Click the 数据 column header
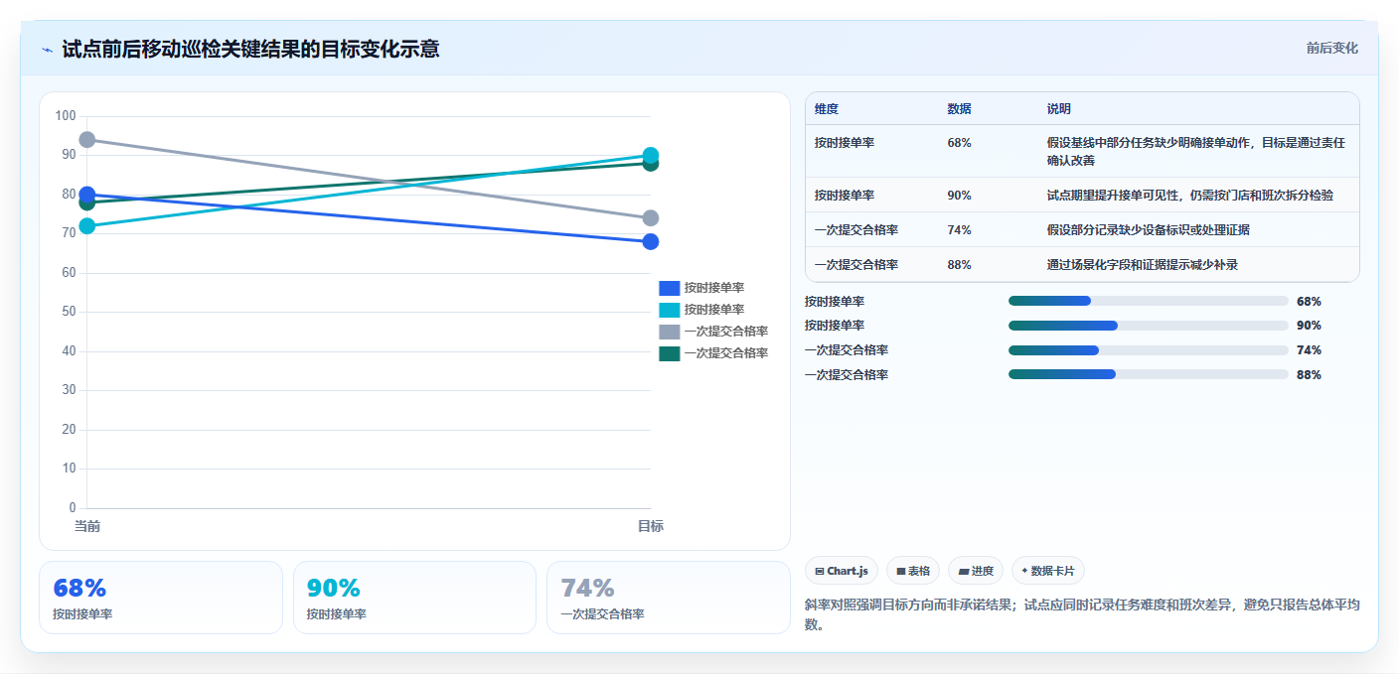 tap(960, 109)
